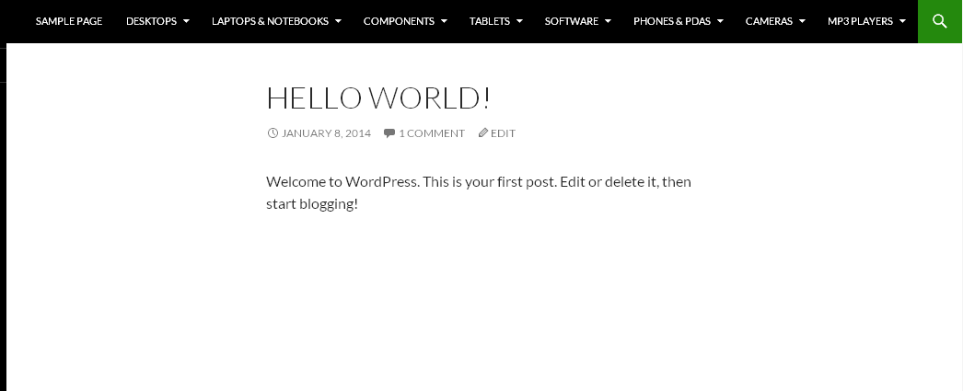Open the Phones & PDAs menu item

tap(672, 21)
